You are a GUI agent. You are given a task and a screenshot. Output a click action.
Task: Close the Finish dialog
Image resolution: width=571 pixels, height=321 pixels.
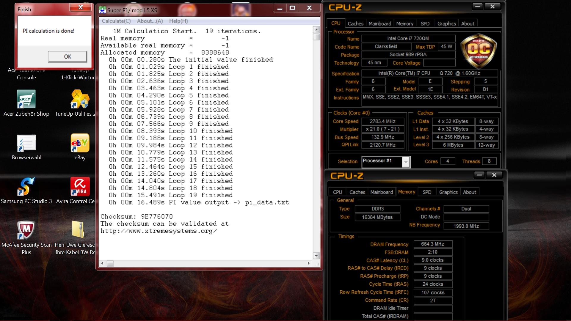click(80, 7)
